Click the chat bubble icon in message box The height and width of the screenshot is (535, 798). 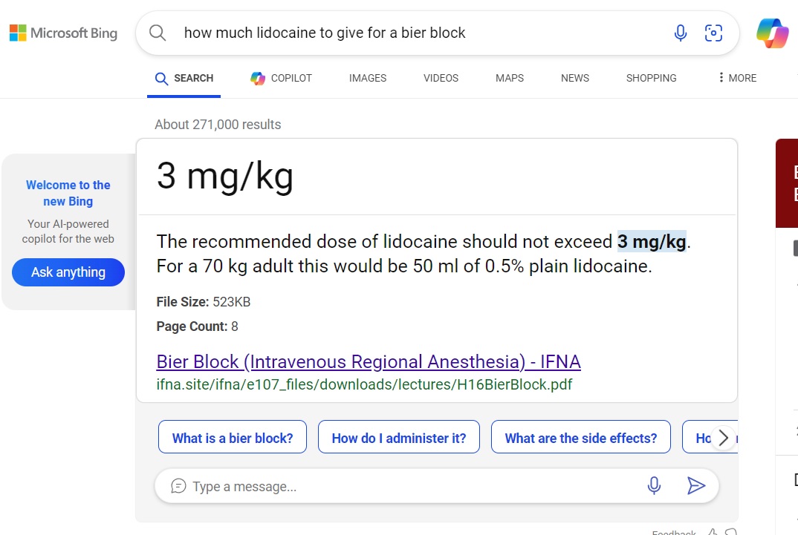tap(178, 486)
